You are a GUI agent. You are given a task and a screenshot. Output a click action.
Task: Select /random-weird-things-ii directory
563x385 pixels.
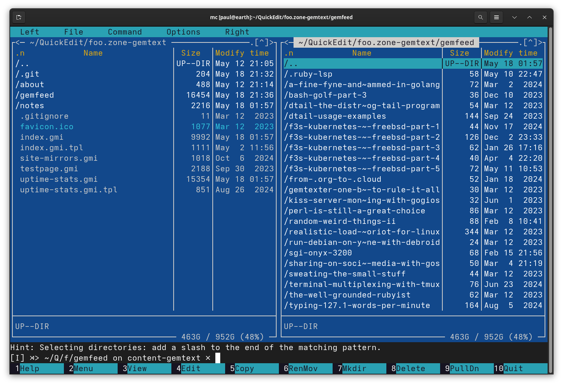pos(413,221)
